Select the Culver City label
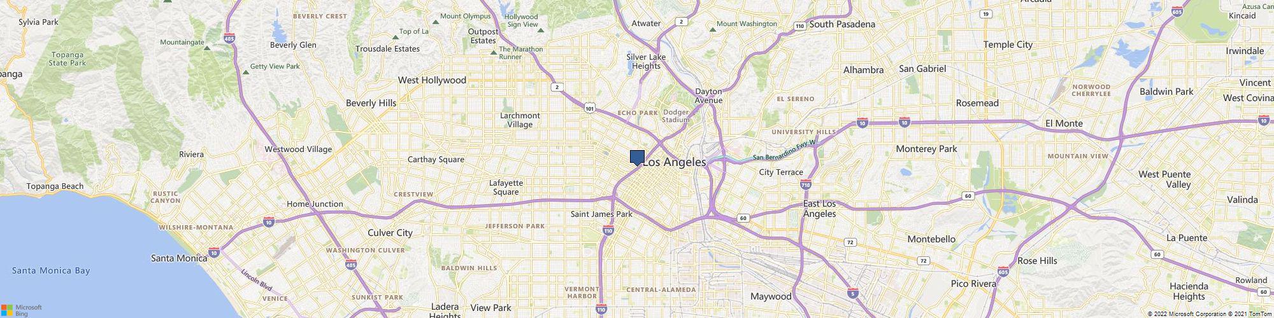1274x318 pixels. click(x=390, y=233)
